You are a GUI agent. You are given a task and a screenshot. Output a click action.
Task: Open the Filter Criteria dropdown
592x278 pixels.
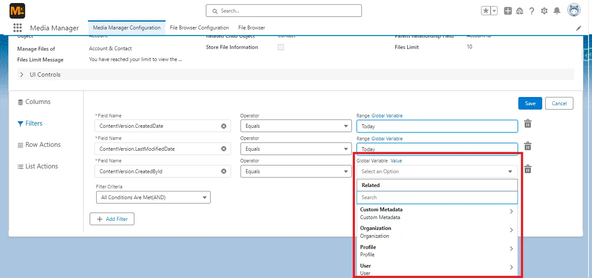point(153,197)
